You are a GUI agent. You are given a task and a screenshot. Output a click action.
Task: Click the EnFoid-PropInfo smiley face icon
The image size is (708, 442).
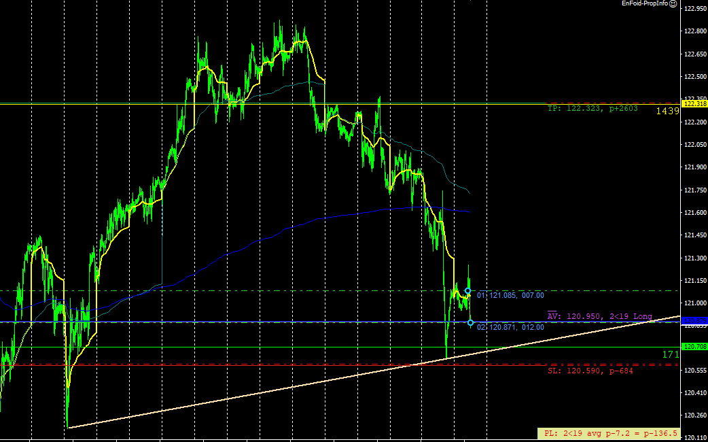click(673, 3)
